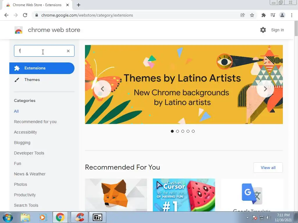
Task: Select the Extensions section
Action: (x=42, y=68)
